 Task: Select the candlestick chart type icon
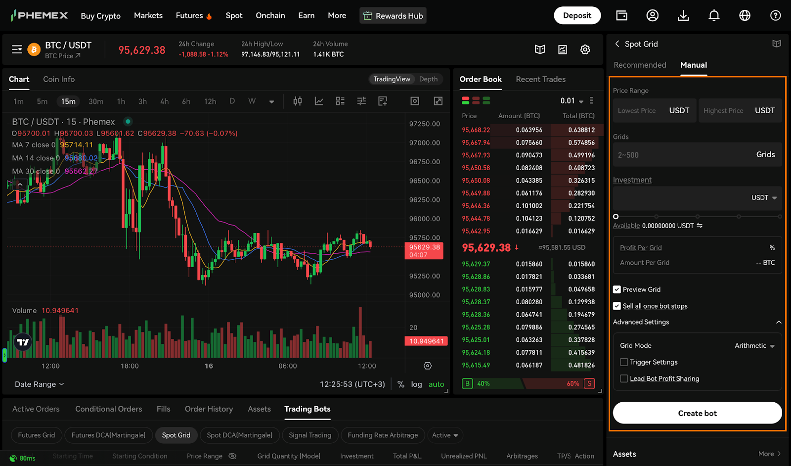[x=298, y=101]
